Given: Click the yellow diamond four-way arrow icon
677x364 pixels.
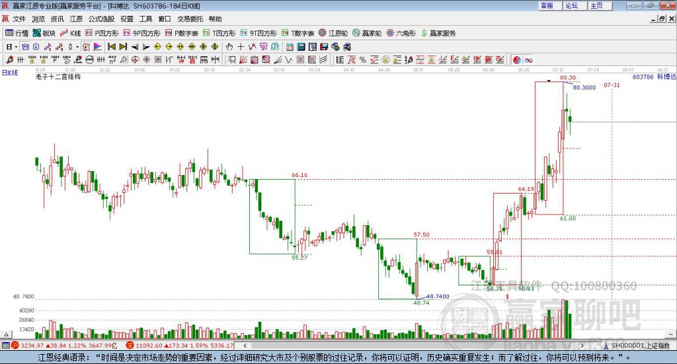Looking at the screenshot, I should [203, 47].
